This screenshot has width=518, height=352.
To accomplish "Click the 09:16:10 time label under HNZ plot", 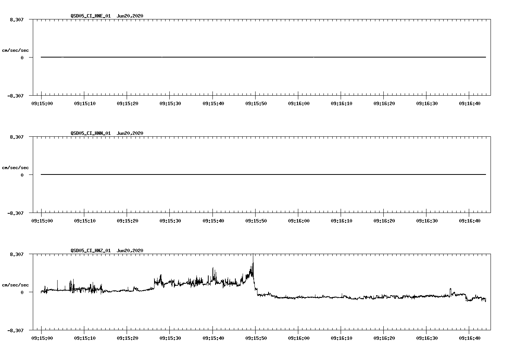I will coord(341,338).
